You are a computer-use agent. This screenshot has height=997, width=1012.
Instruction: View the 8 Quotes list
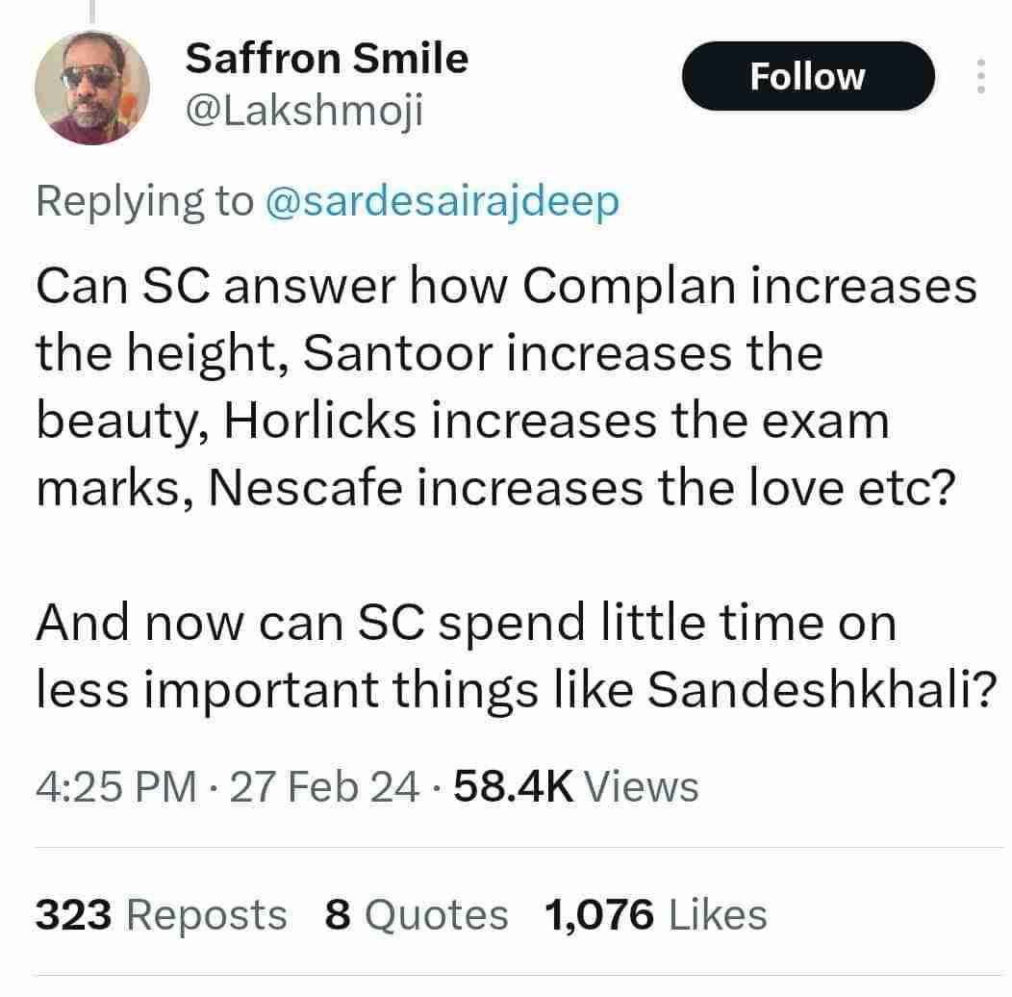pyautogui.click(x=416, y=913)
